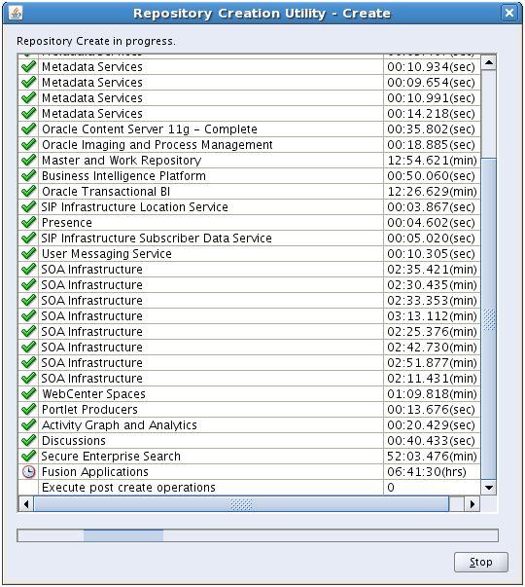Close the Repository Creation Utility window
This screenshot has height=587, width=525.
[x=508, y=13]
